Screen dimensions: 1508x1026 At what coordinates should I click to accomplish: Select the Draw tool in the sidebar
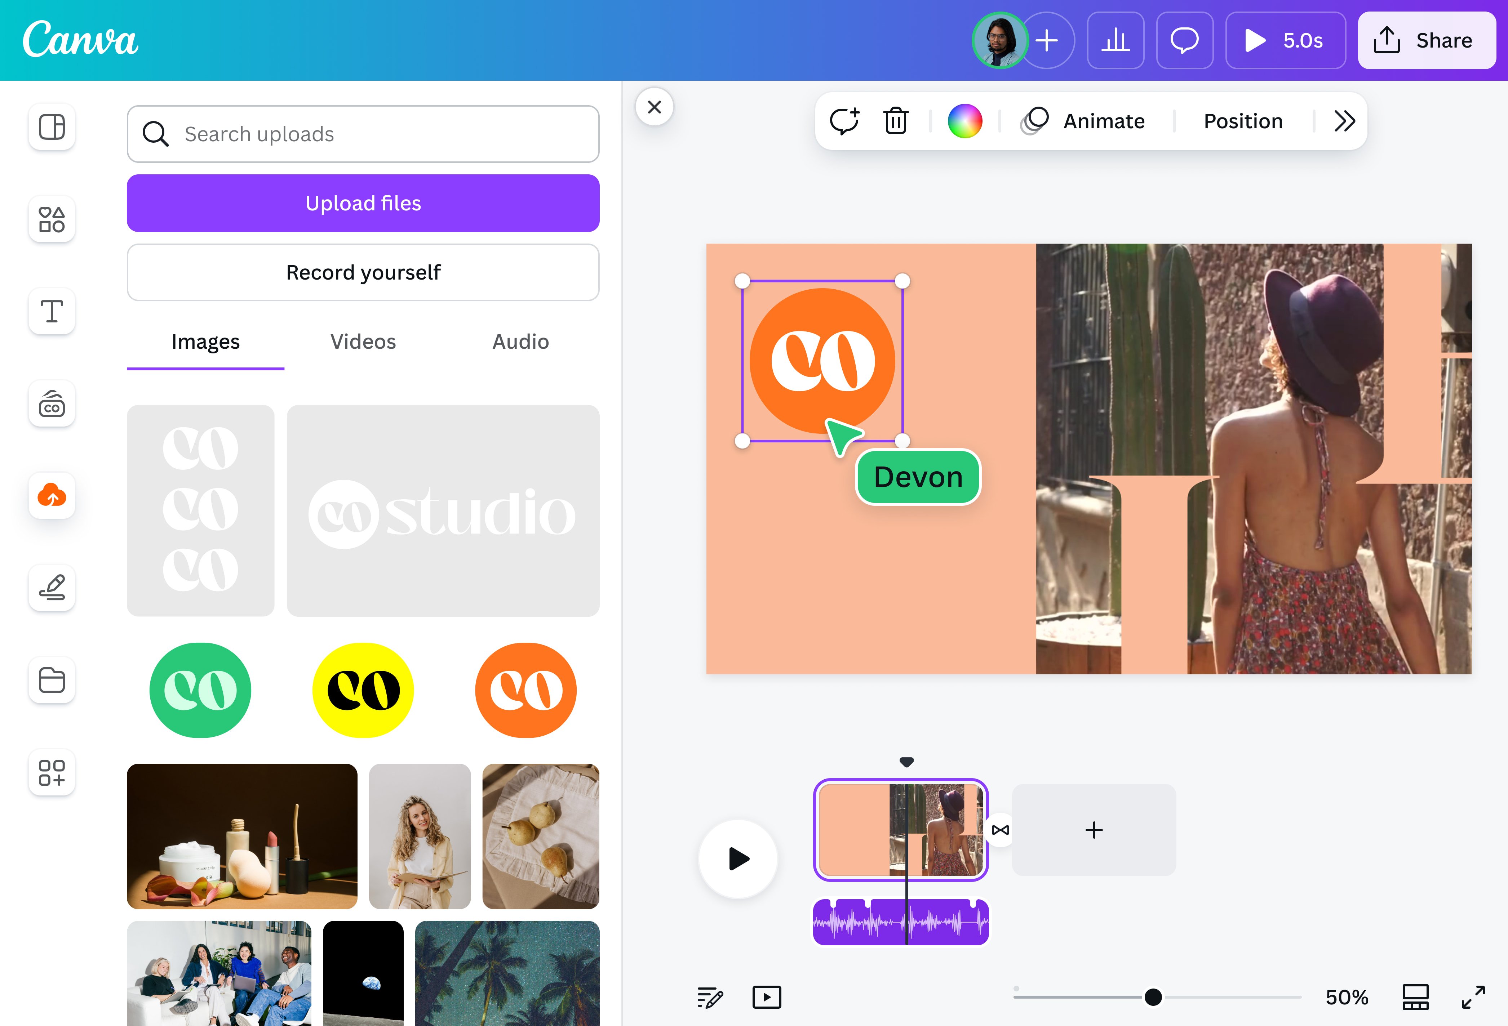[x=51, y=588]
